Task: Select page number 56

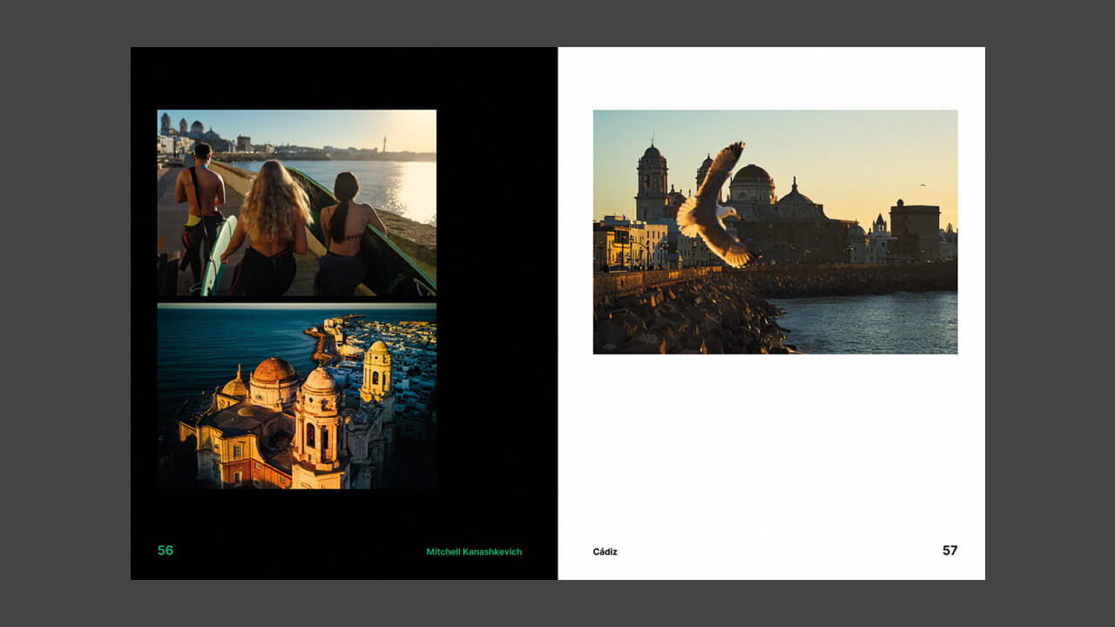Action: pos(166,550)
